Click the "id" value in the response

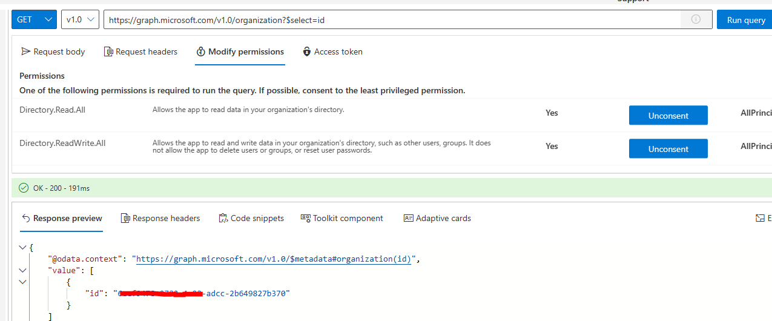point(202,293)
